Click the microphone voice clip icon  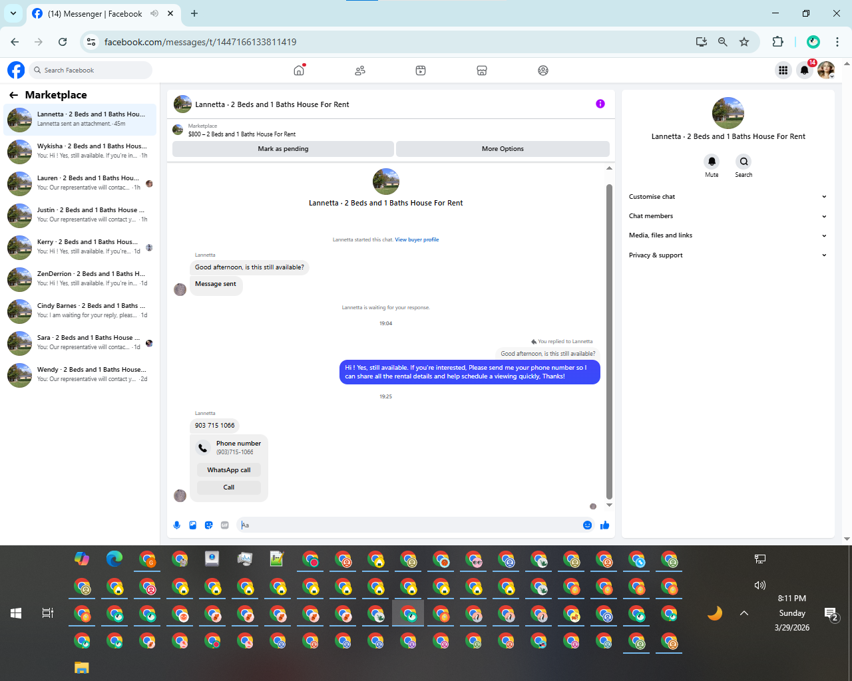point(177,525)
